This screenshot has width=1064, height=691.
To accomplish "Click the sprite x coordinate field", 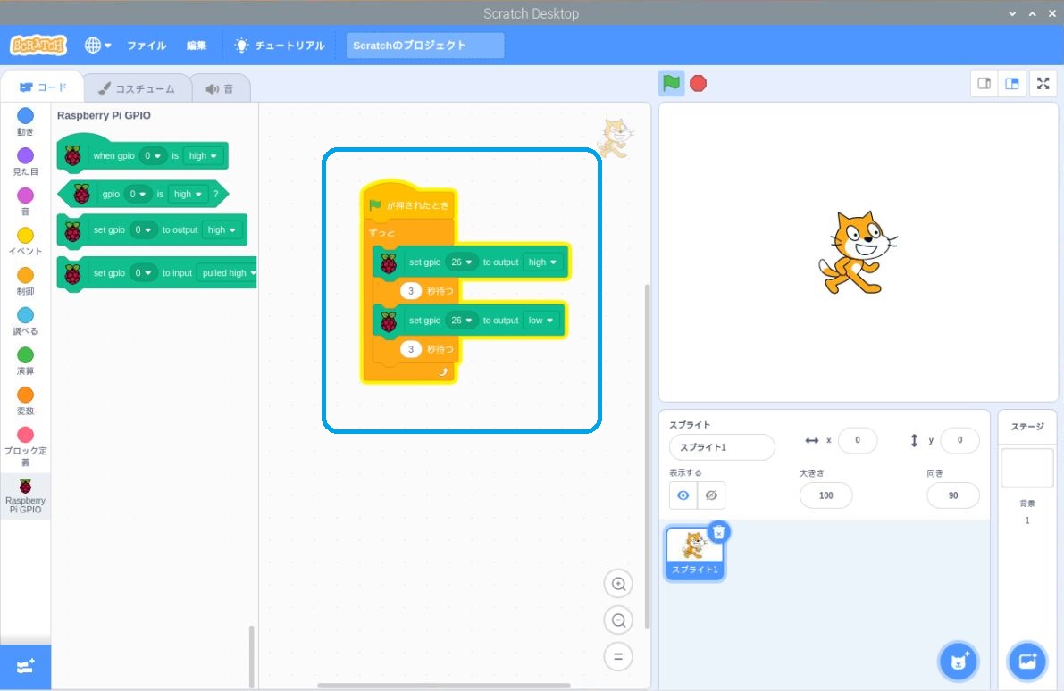I will click(x=858, y=440).
